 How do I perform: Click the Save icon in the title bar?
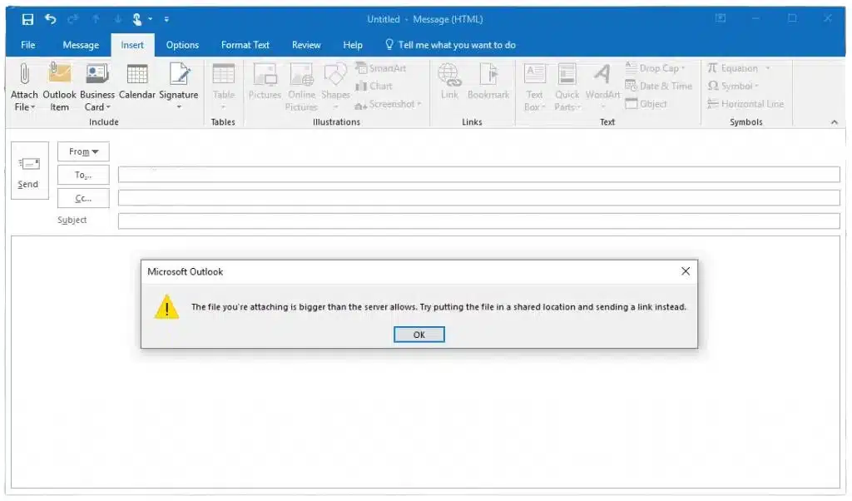[x=27, y=20]
